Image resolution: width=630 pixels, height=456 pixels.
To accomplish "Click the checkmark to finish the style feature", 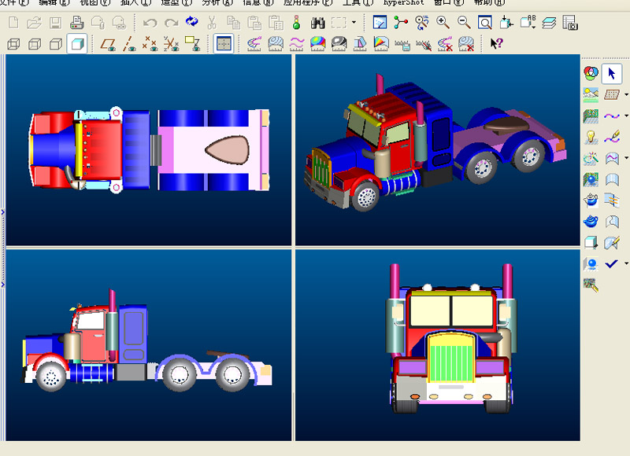I will click(x=612, y=263).
